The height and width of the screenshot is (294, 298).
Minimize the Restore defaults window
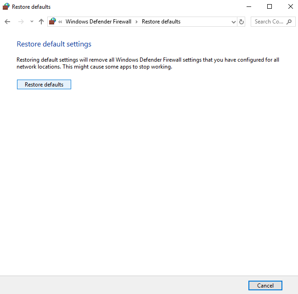[x=249, y=6]
